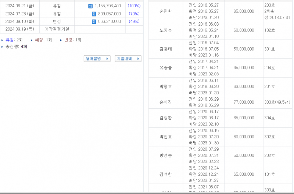The width and height of the screenshot is (294, 194).
Task: Click deposit 50,000,000 in 김홍태 row
Action: click(244, 49)
